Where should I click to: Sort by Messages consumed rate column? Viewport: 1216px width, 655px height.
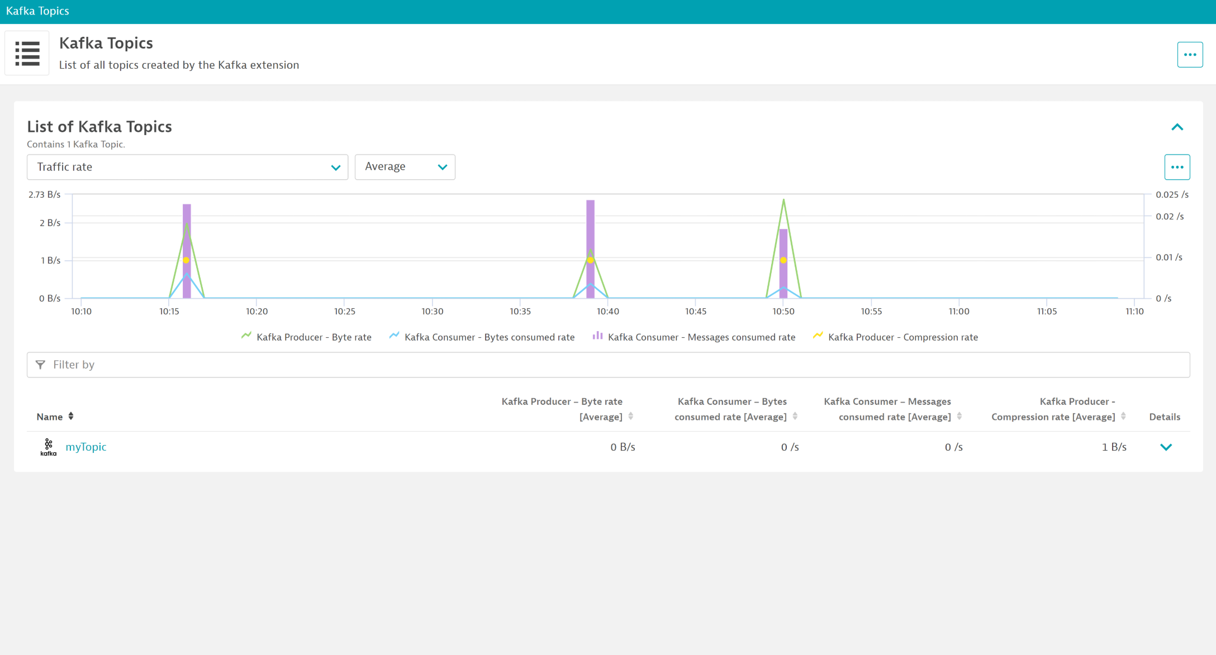(x=959, y=417)
